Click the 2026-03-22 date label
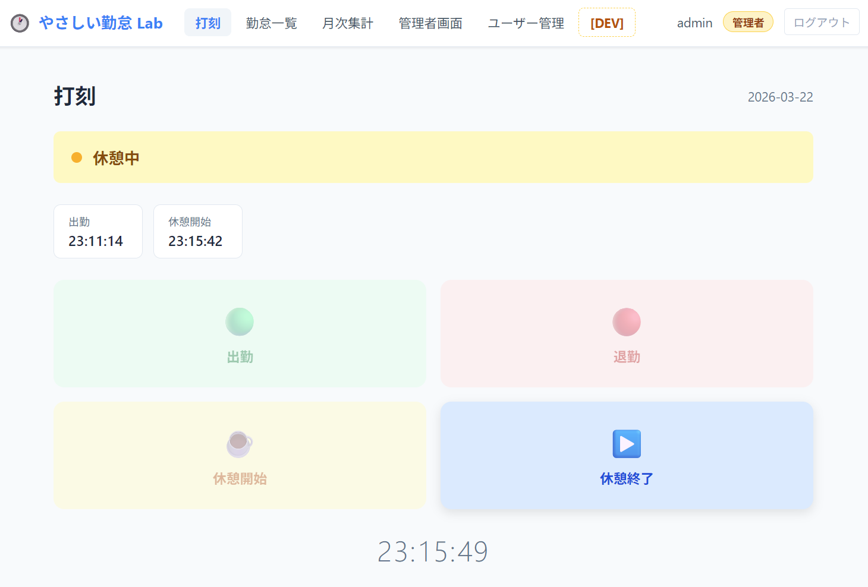This screenshot has width=868, height=587. 780,97
